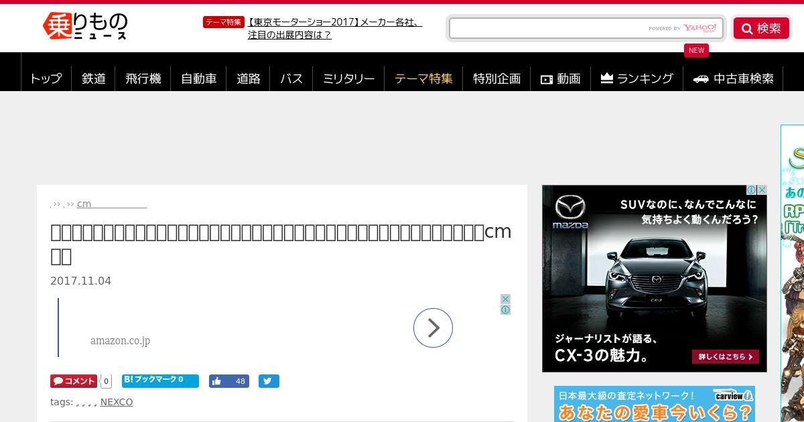
Task: Open the NEXCO tag link
Action: [x=117, y=402]
